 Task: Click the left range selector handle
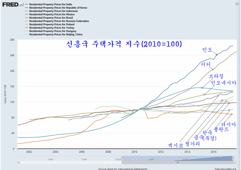(x=122, y=158)
